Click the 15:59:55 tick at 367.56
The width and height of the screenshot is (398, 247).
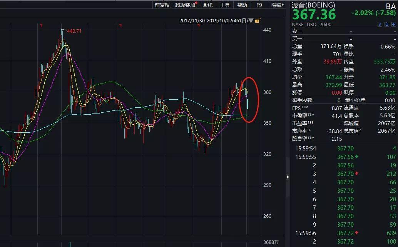(344, 157)
